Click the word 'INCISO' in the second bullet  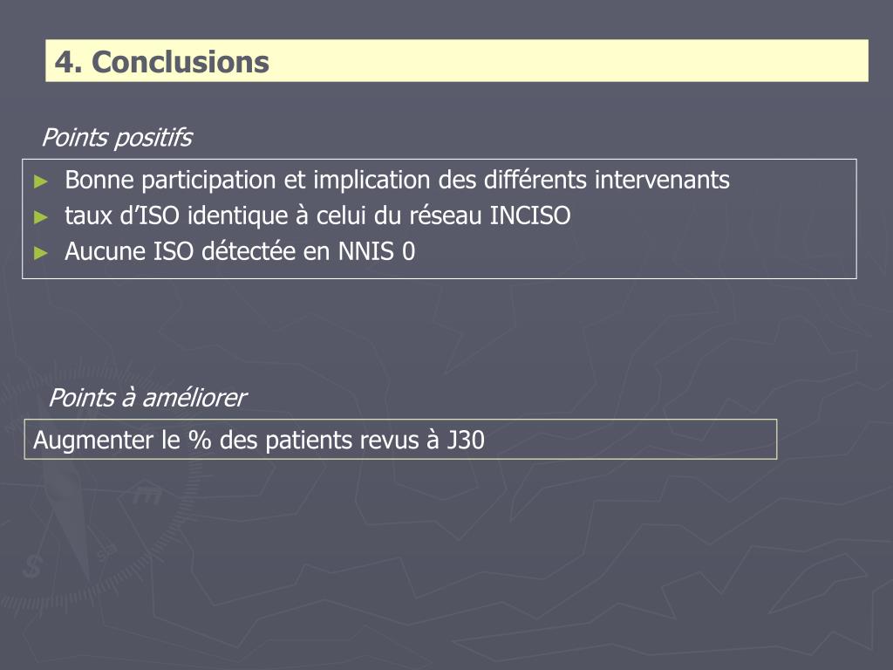coord(530,216)
